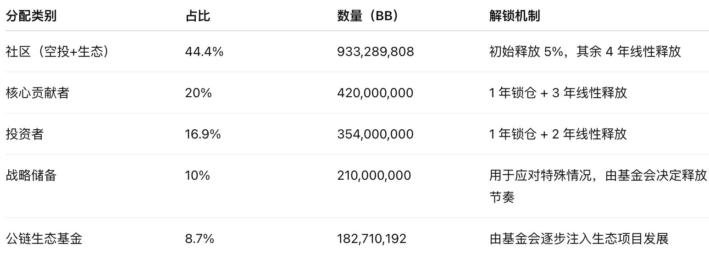The height and width of the screenshot is (265, 709).
Task: Select the 公链生态基金 row label
Action: click(x=44, y=239)
